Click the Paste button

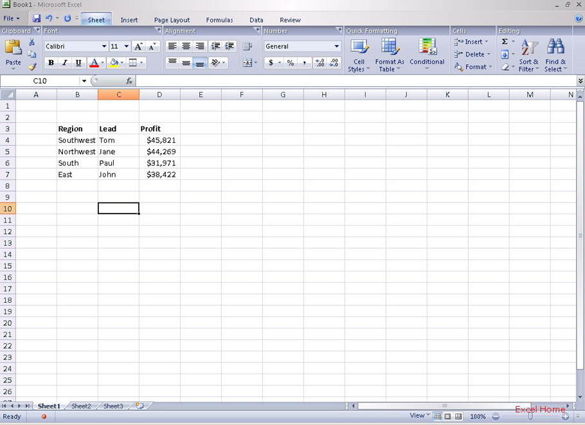tap(13, 54)
